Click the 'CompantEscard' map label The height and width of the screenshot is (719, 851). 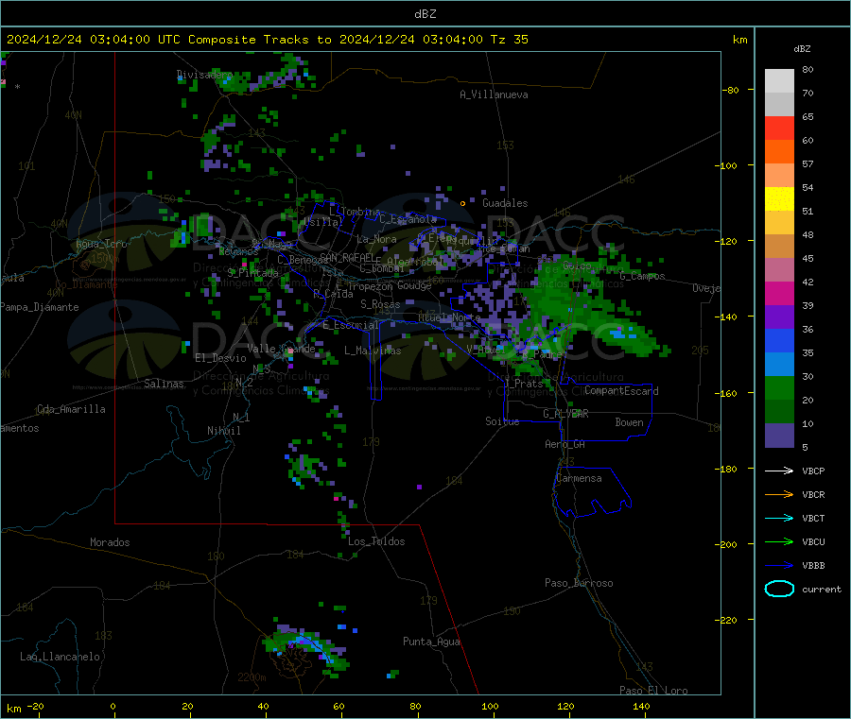[x=621, y=391]
